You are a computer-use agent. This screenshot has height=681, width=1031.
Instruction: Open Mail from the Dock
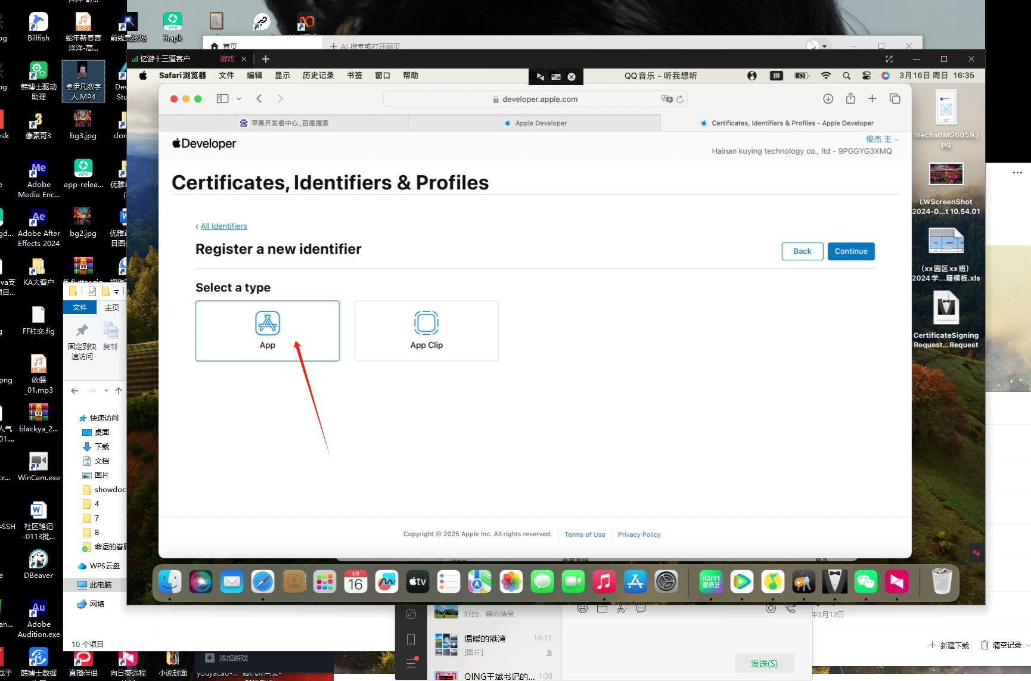click(x=232, y=582)
